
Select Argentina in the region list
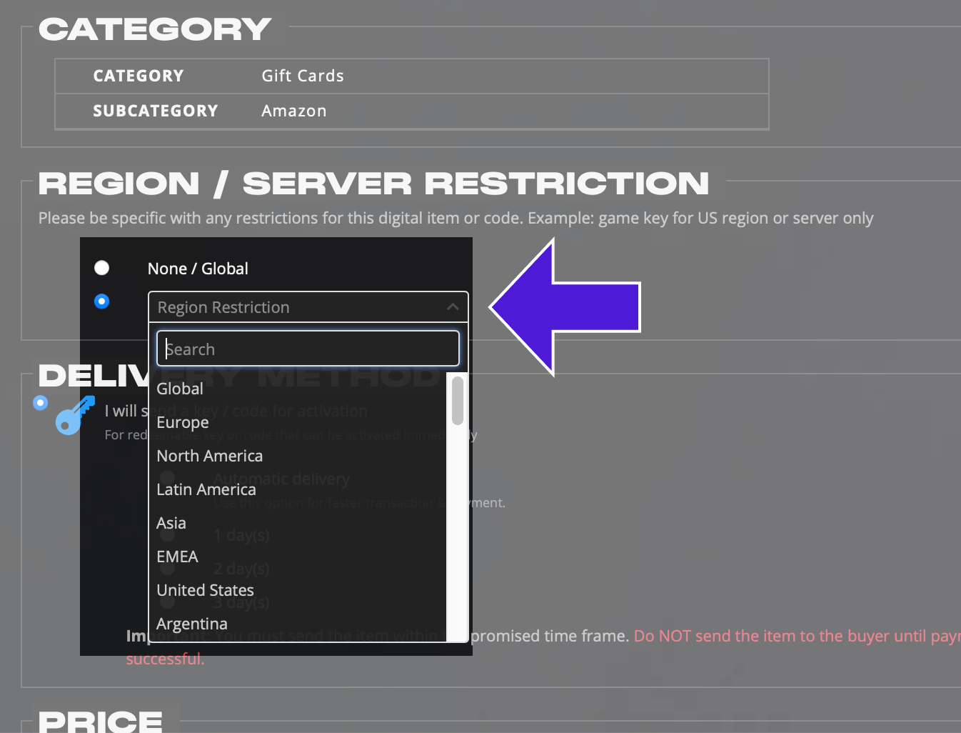[192, 624]
